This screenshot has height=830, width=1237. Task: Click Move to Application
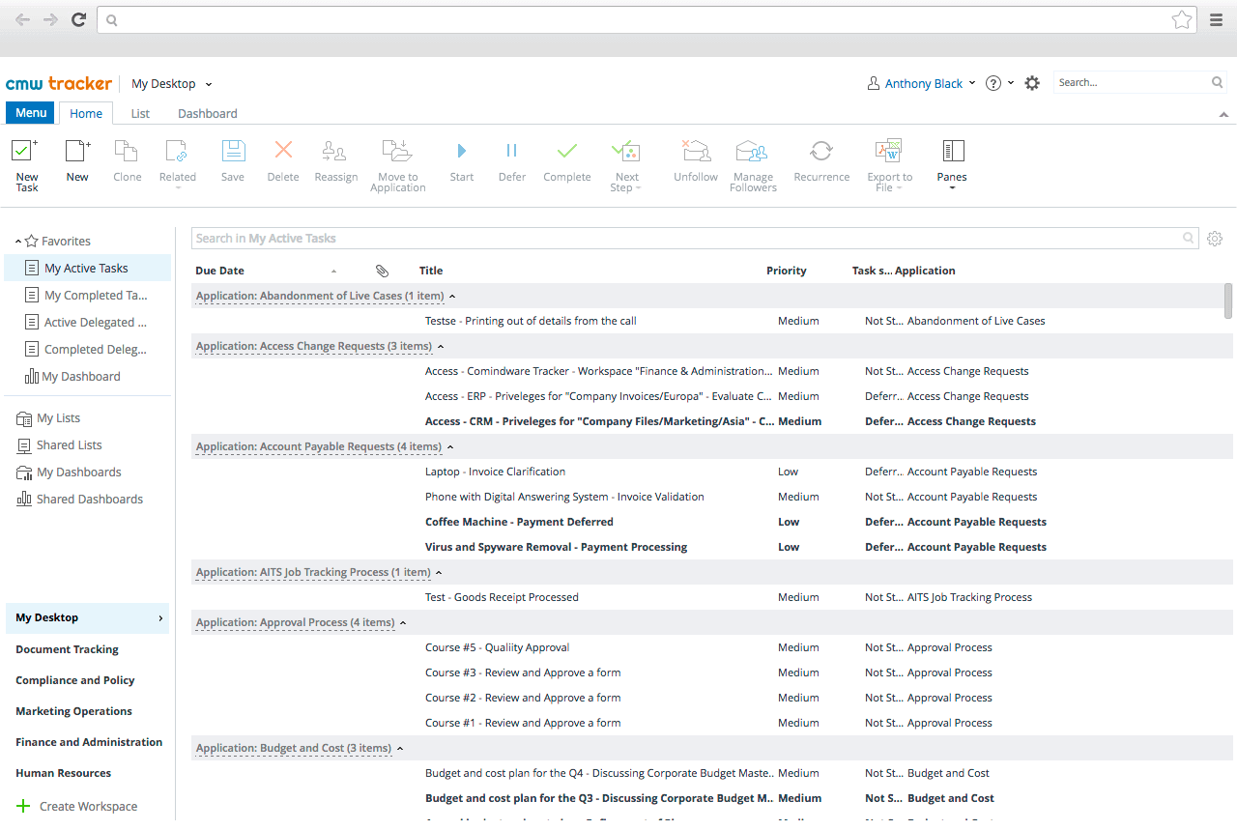(x=397, y=164)
